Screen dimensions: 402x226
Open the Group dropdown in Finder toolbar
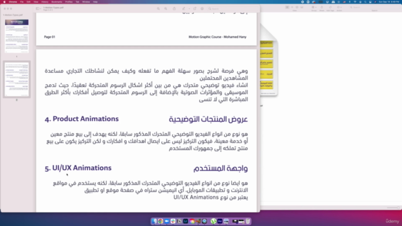314,8
